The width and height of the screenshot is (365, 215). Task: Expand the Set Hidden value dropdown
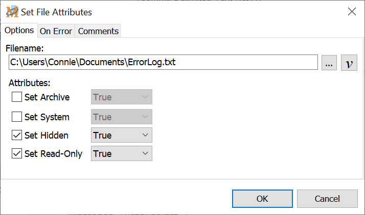(x=121, y=136)
